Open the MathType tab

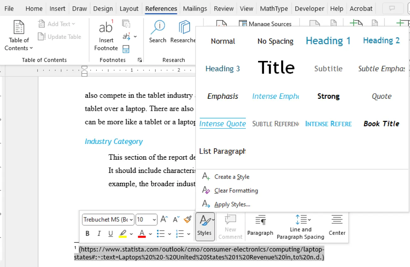(274, 9)
